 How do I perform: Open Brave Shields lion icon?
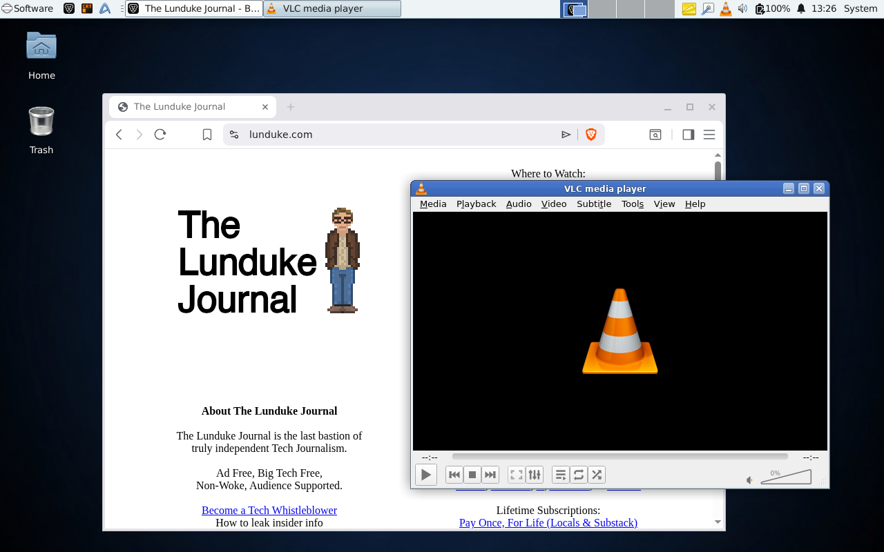tap(591, 135)
